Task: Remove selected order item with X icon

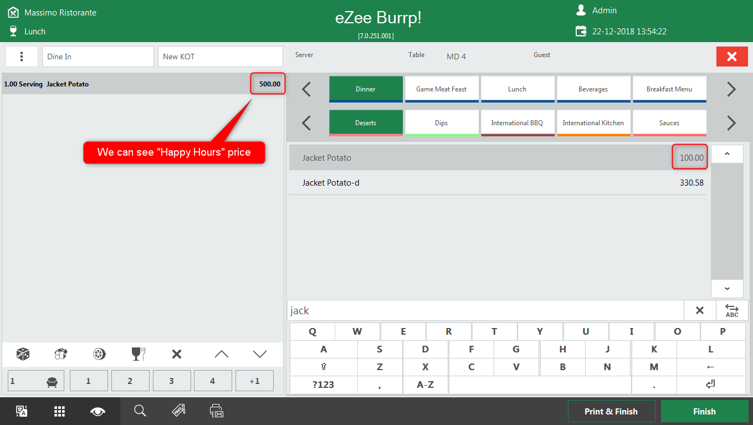Action: (177, 354)
